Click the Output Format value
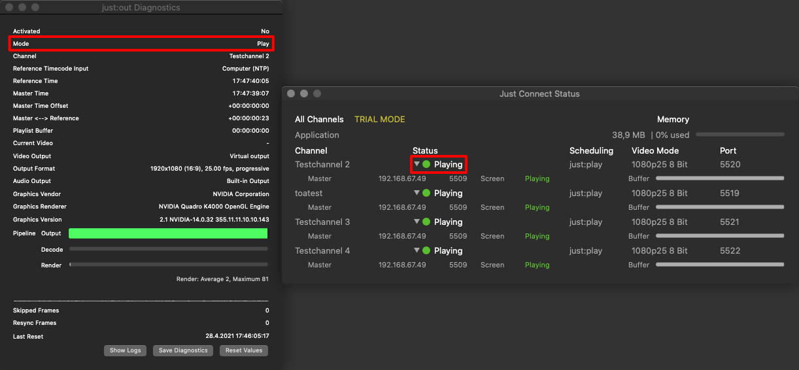This screenshot has width=799, height=370. pyautogui.click(x=210, y=169)
